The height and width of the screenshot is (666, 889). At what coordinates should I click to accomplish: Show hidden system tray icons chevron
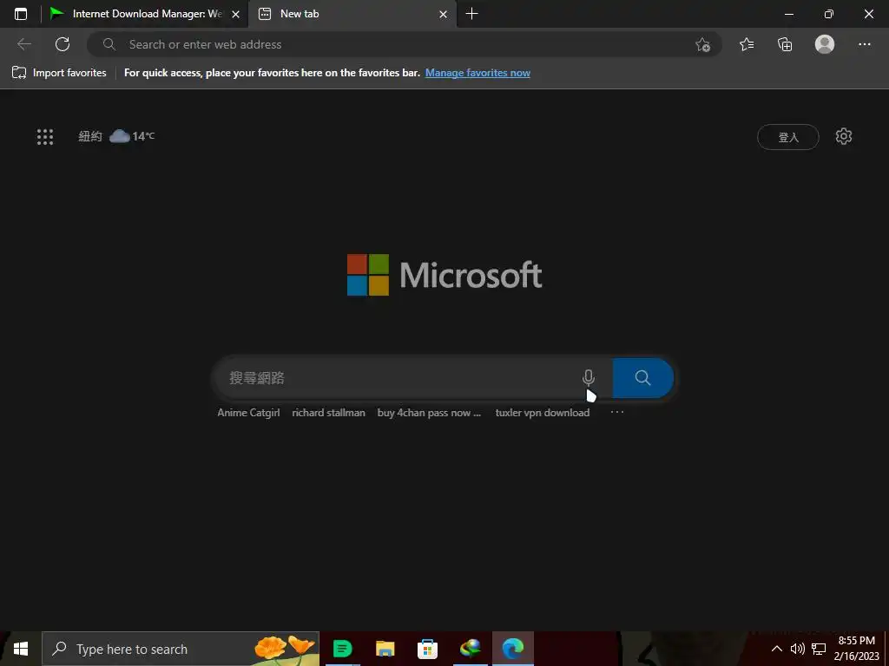(x=777, y=649)
